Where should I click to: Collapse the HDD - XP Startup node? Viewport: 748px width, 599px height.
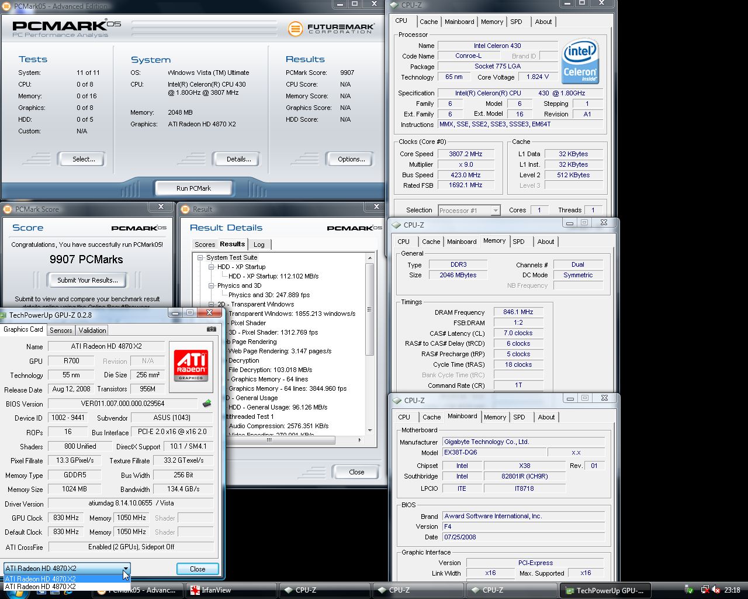point(212,267)
